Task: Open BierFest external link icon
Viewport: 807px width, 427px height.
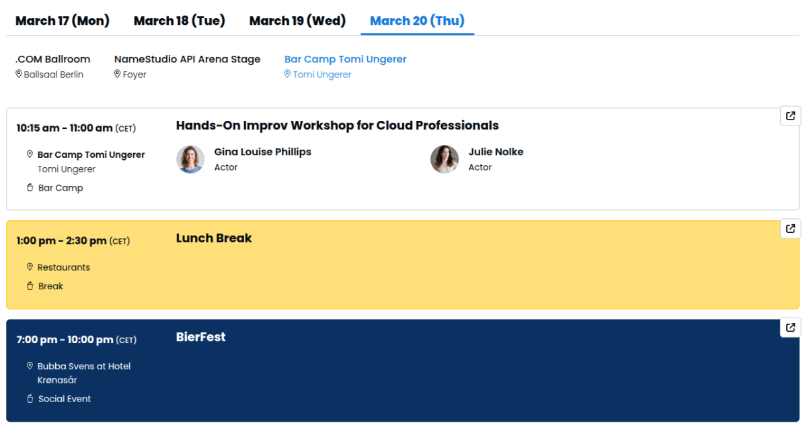Action: (790, 328)
